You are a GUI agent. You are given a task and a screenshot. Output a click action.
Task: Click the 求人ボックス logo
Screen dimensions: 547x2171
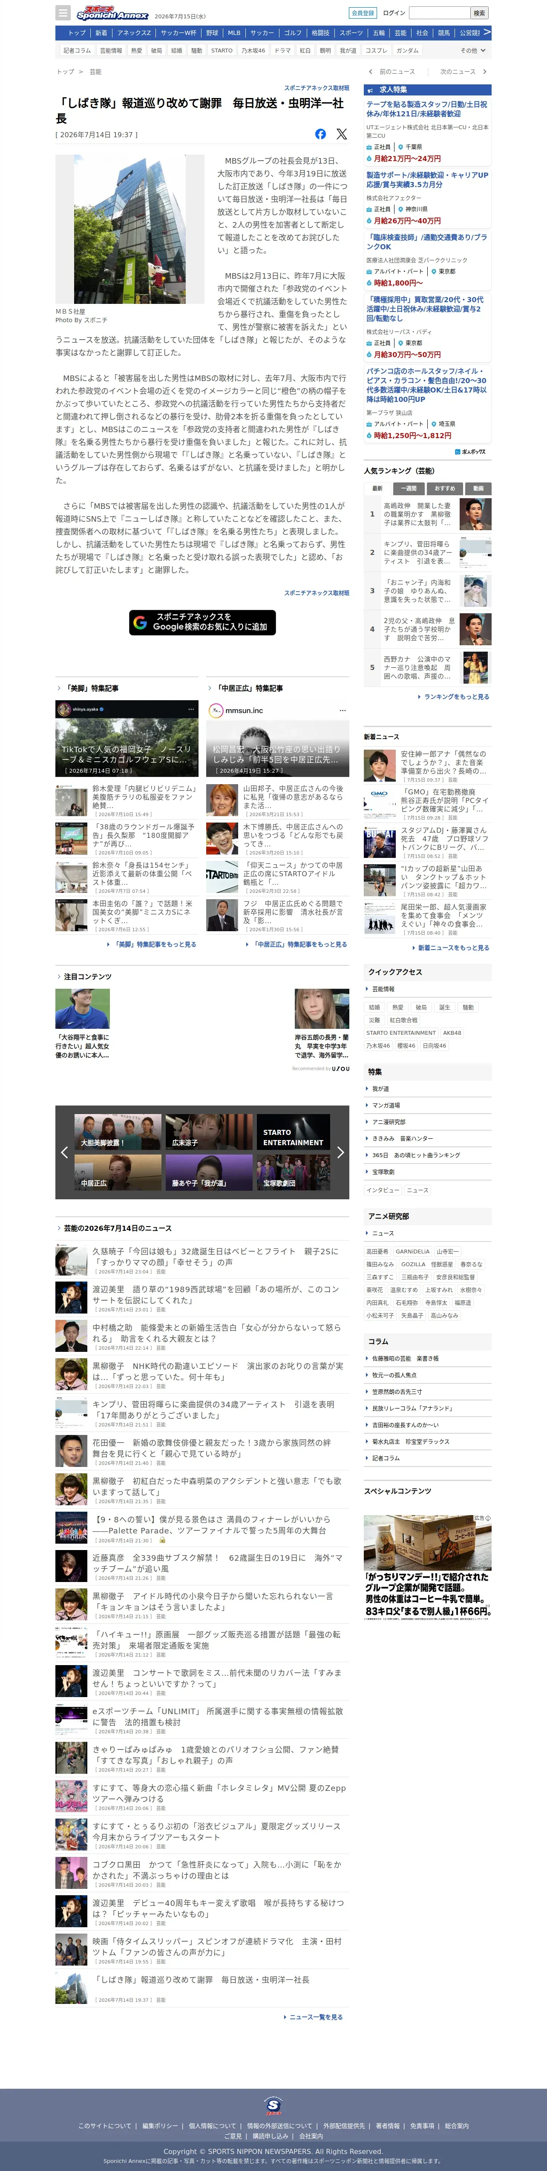(470, 452)
